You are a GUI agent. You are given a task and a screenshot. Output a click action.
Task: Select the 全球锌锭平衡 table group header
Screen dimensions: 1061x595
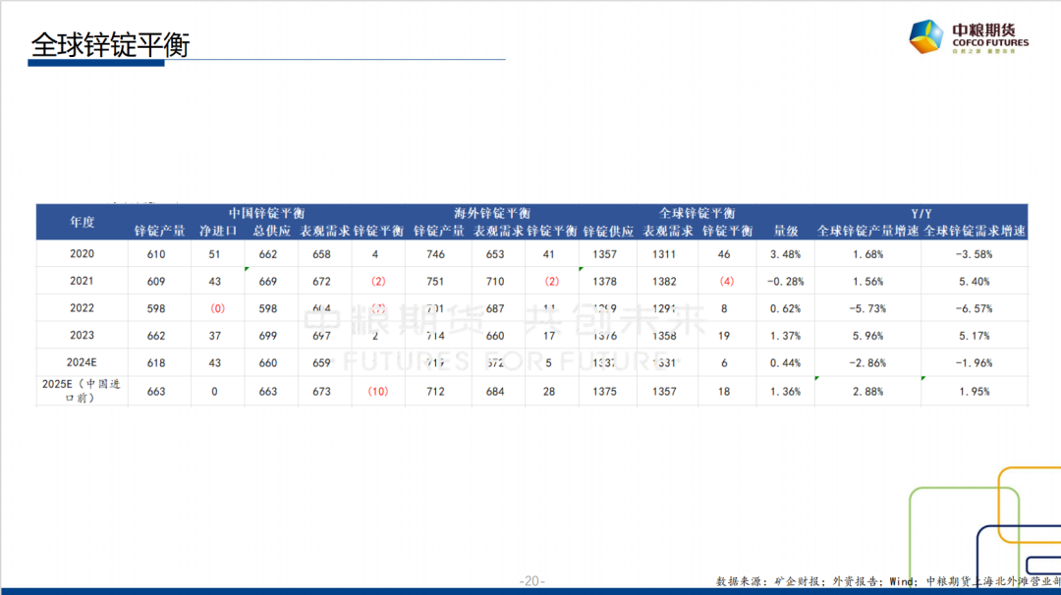point(697,213)
